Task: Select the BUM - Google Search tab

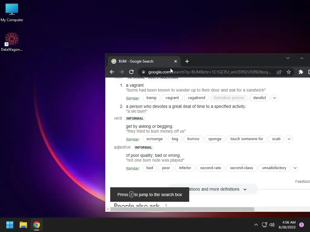Action: [144, 61]
